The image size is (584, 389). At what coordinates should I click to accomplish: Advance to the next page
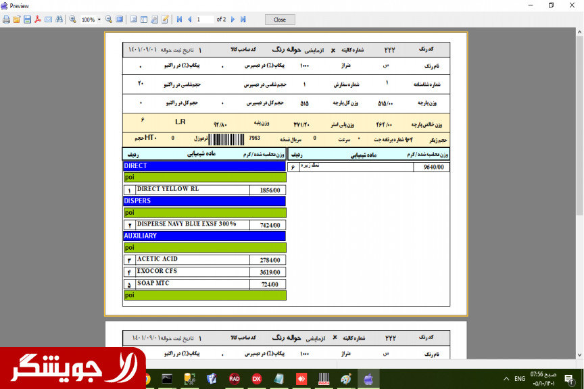click(x=233, y=20)
